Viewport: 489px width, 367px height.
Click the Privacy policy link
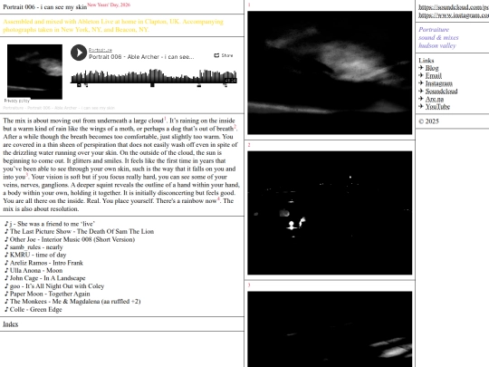[17, 101]
